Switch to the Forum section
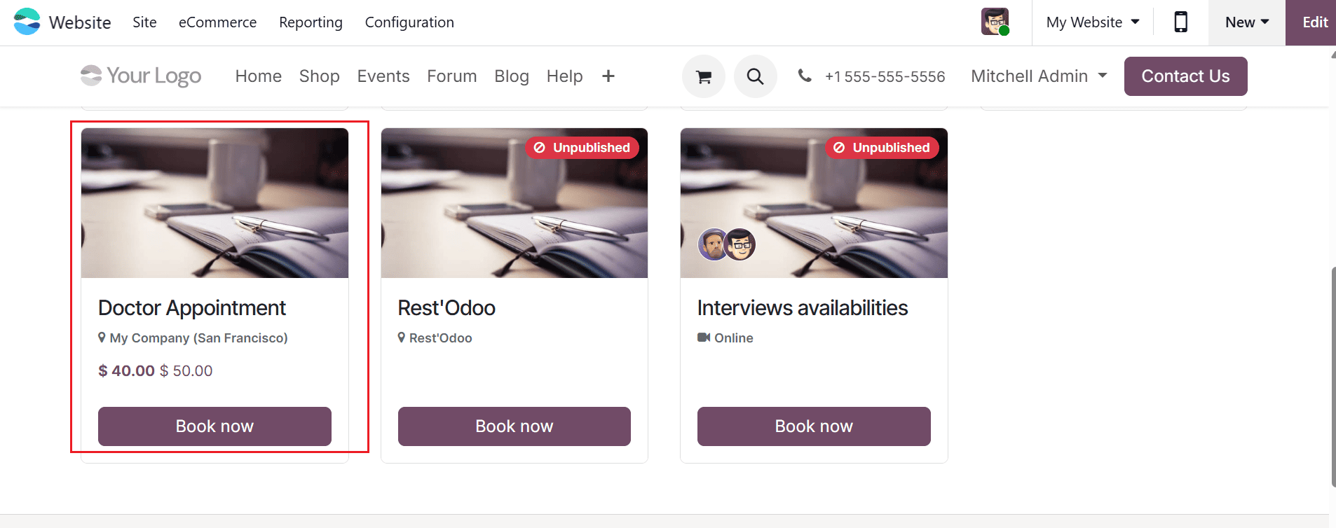Screen dimensions: 1336x528 click(x=451, y=76)
